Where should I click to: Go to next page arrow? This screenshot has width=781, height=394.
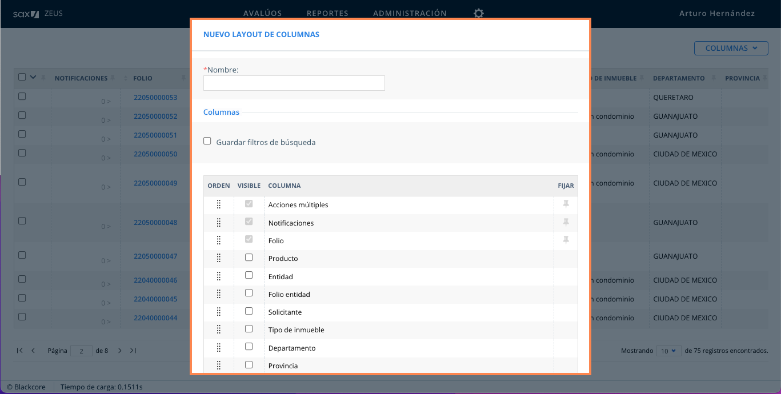coord(119,351)
